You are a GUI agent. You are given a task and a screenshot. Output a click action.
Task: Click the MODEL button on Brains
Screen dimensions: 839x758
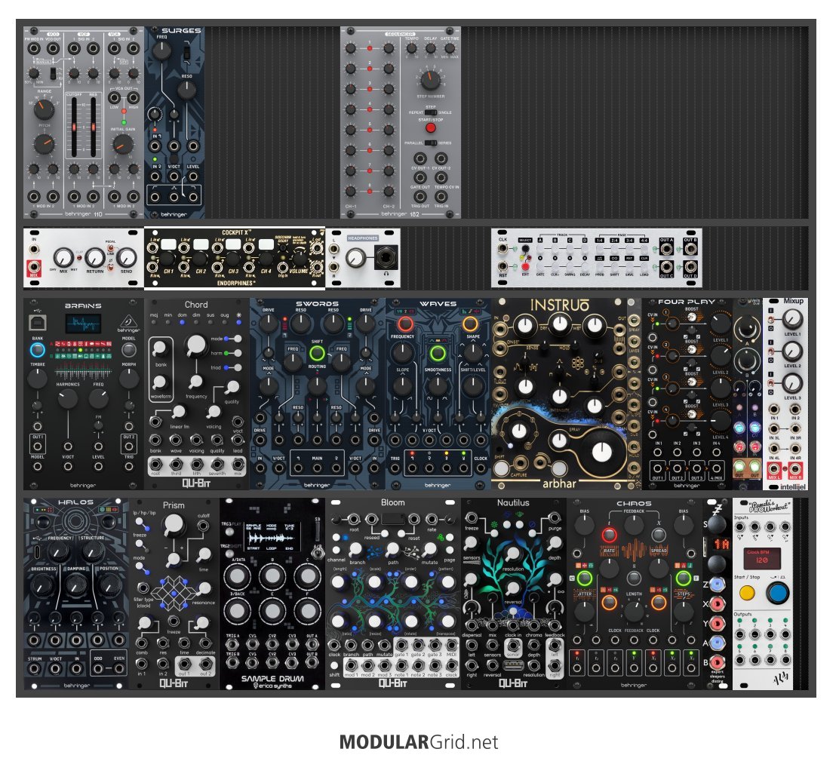click(x=128, y=350)
